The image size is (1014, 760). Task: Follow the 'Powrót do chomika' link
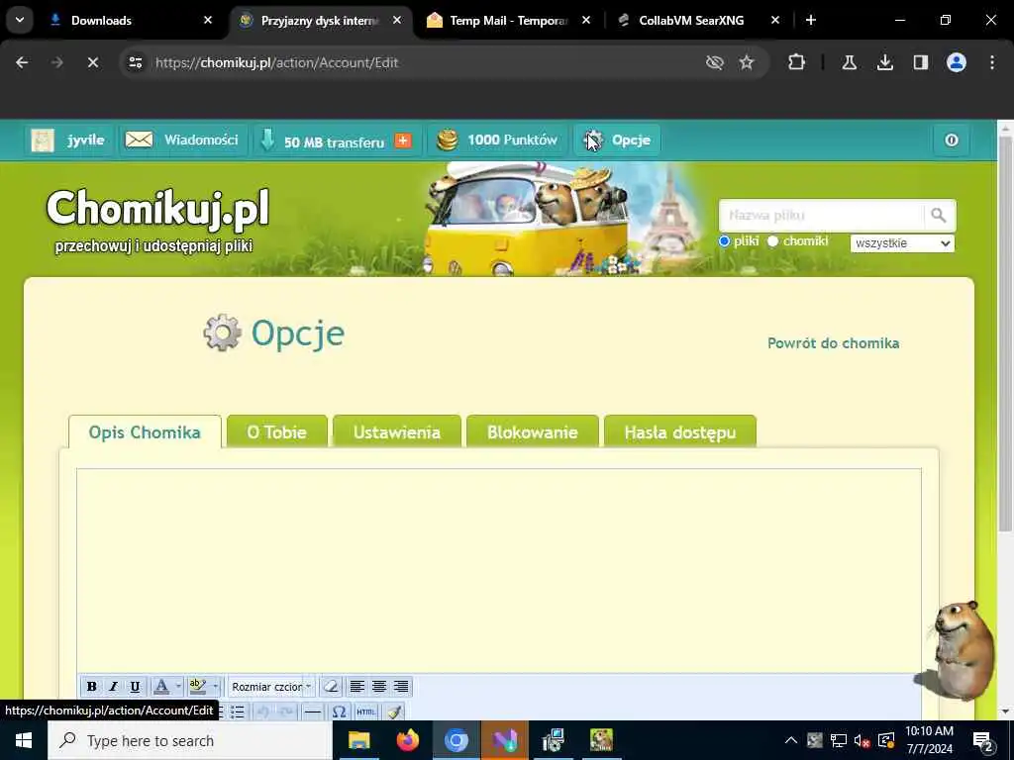(x=833, y=343)
